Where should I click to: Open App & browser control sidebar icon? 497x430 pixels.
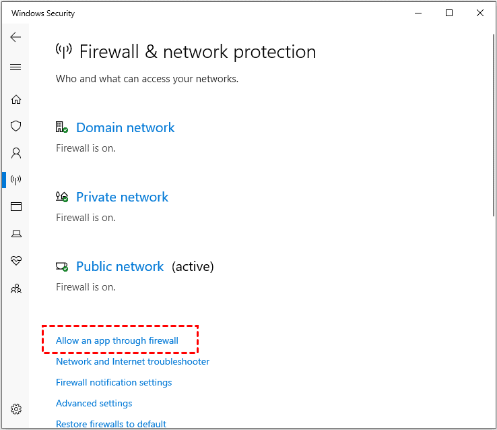tap(16, 207)
